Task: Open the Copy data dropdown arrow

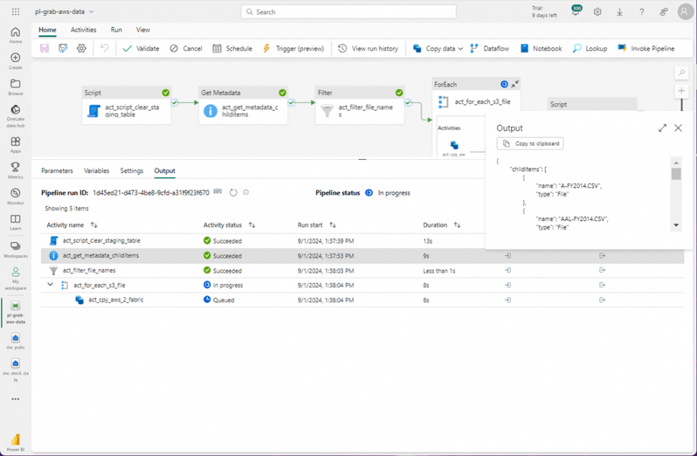Action: point(461,48)
